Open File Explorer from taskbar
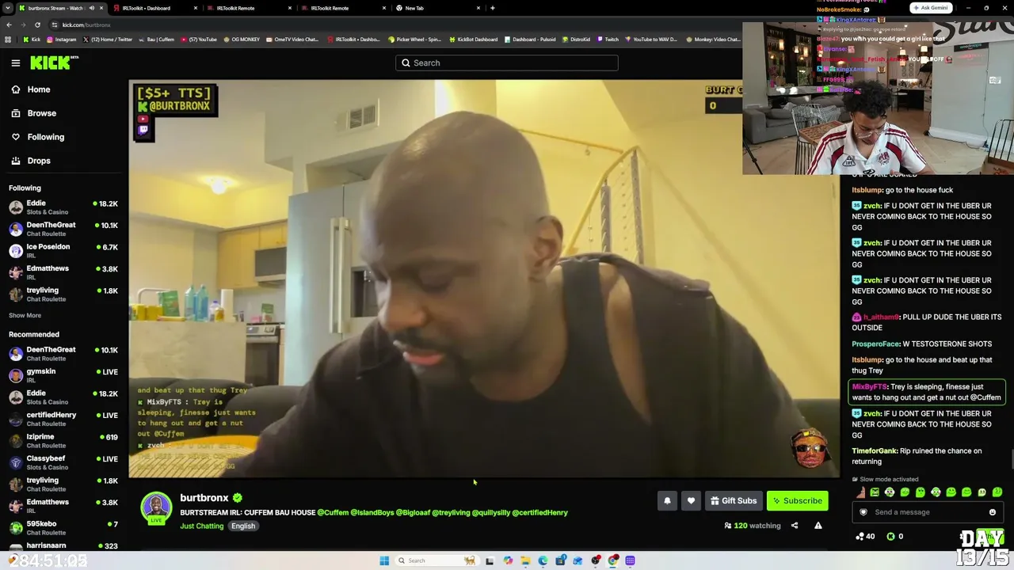Image resolution: width=1014 pixels, height=570 pixels. [525, 560]
